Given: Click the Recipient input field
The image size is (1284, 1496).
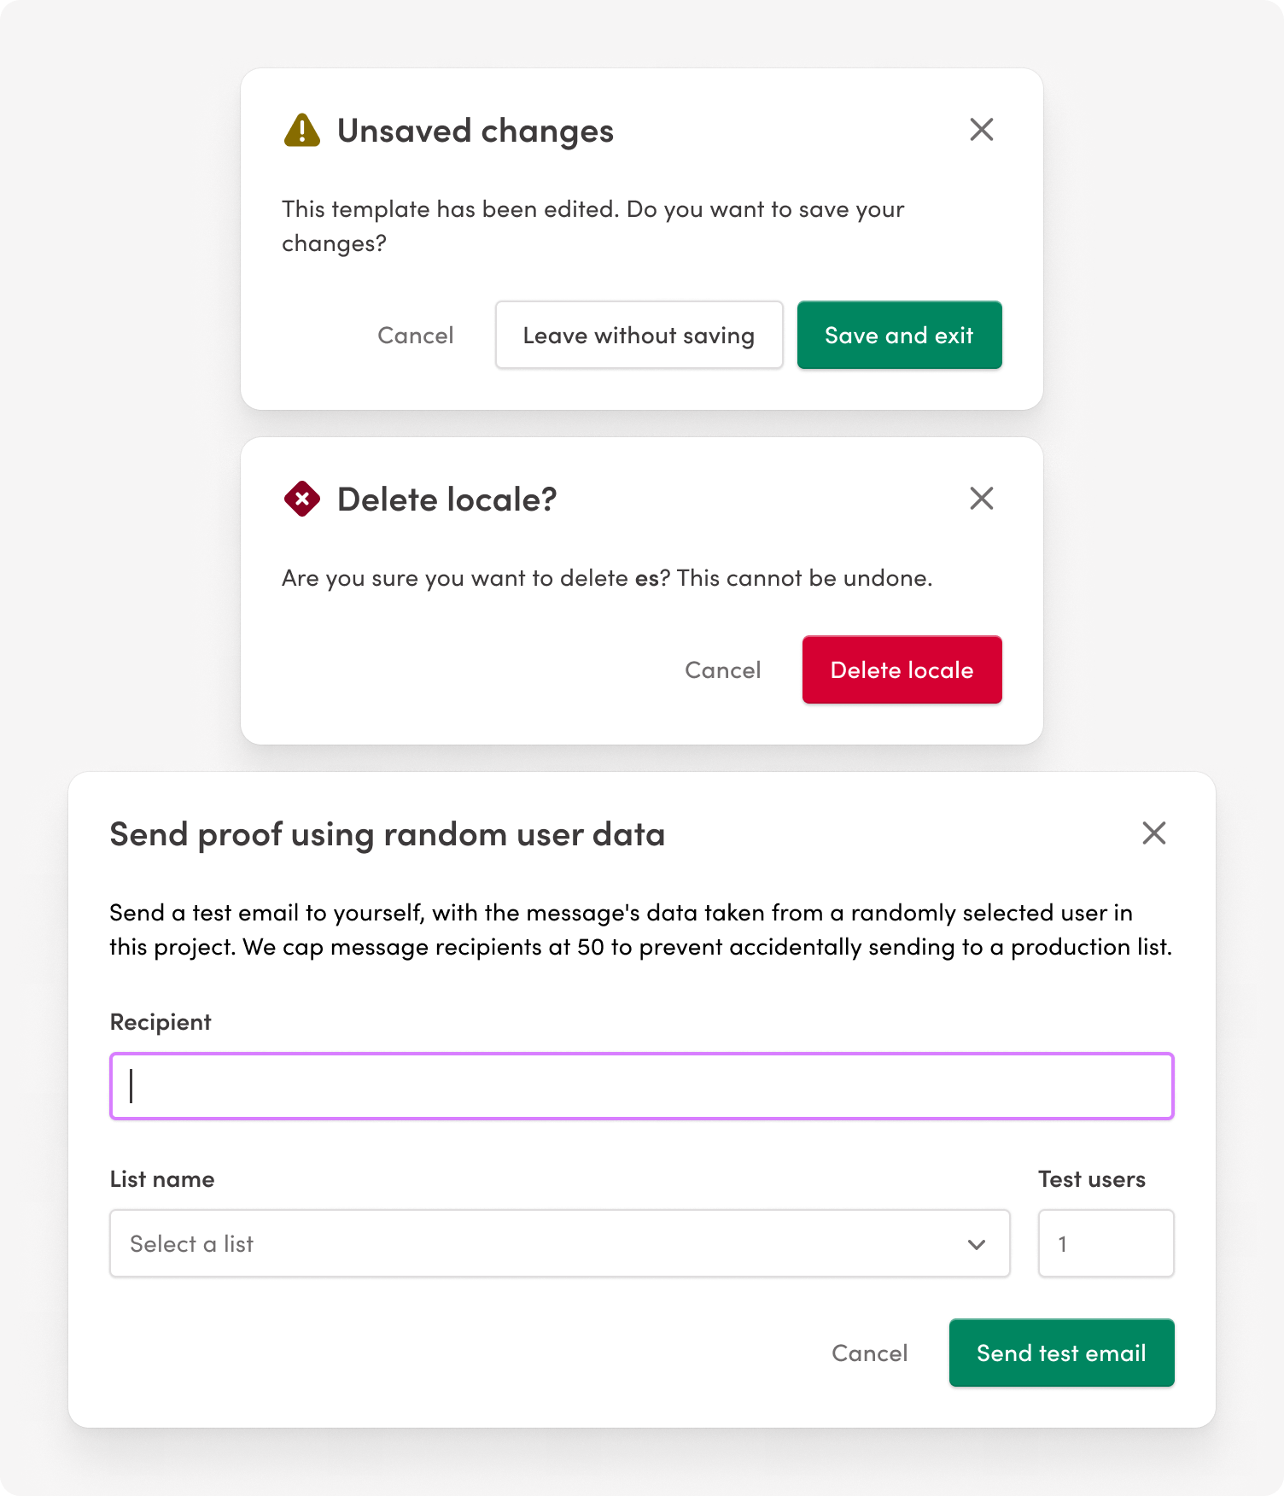Looking at the screenshot, I should click(641, 1086).
